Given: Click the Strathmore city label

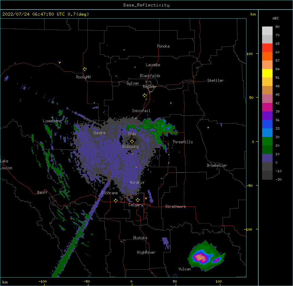Looking at the screenshot, I should [175, 207].
